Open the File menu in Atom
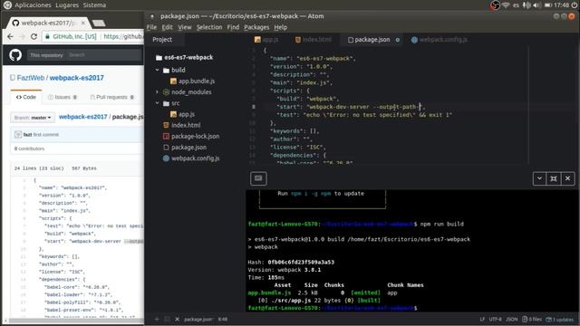 tap(151, 27)
